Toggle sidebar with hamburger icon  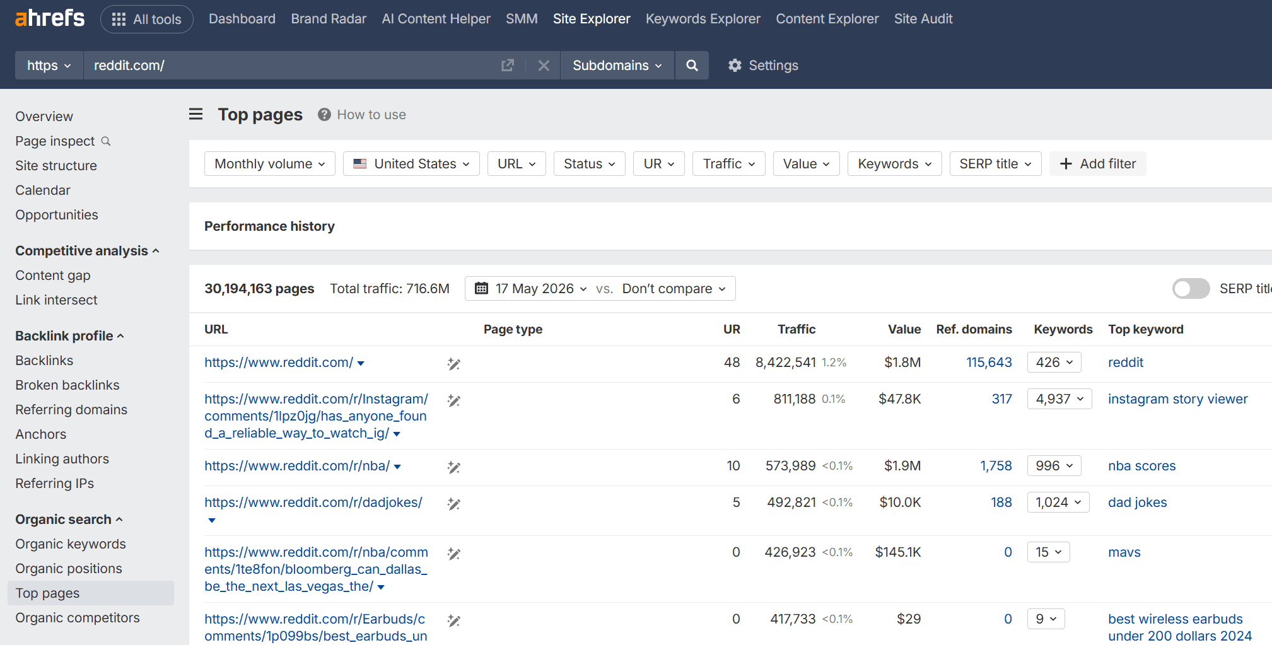pos(196,114)
